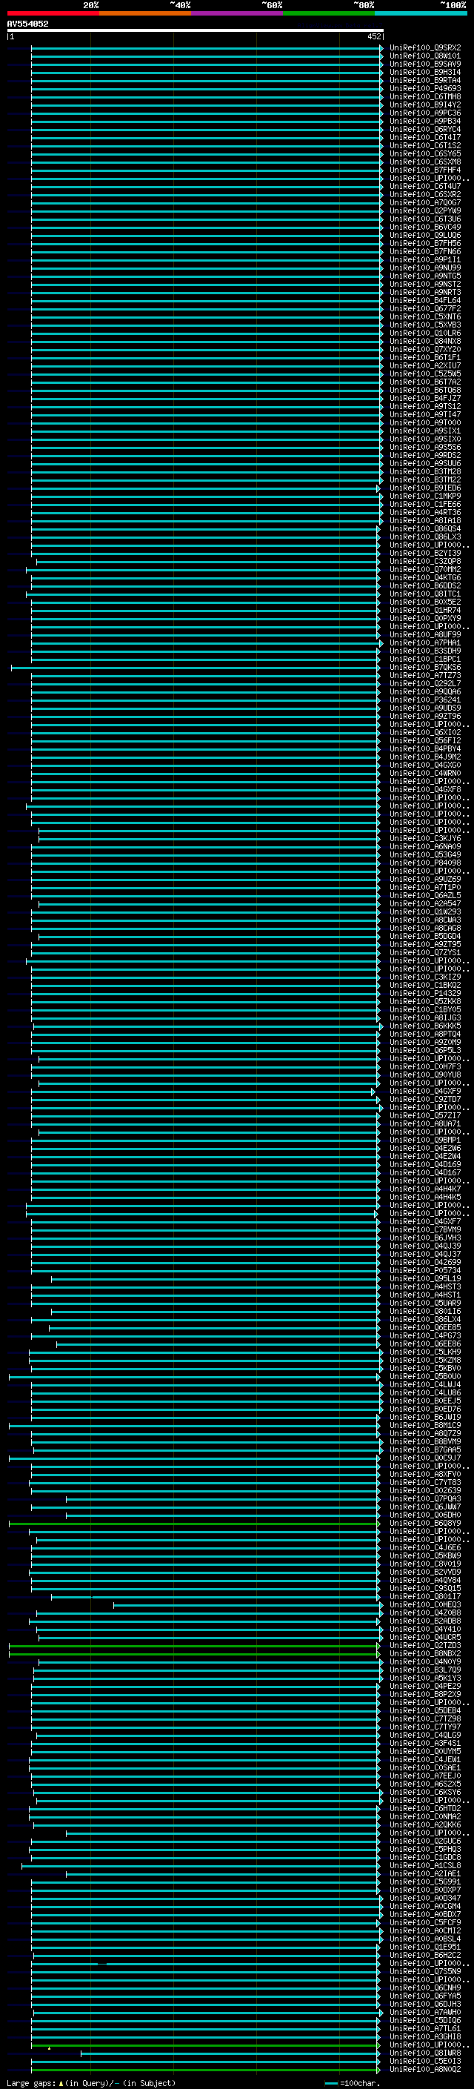Viewport: 474px width, 2089px height.
Task: Select label UniRef100_A9P1I1
Action: 425,259
